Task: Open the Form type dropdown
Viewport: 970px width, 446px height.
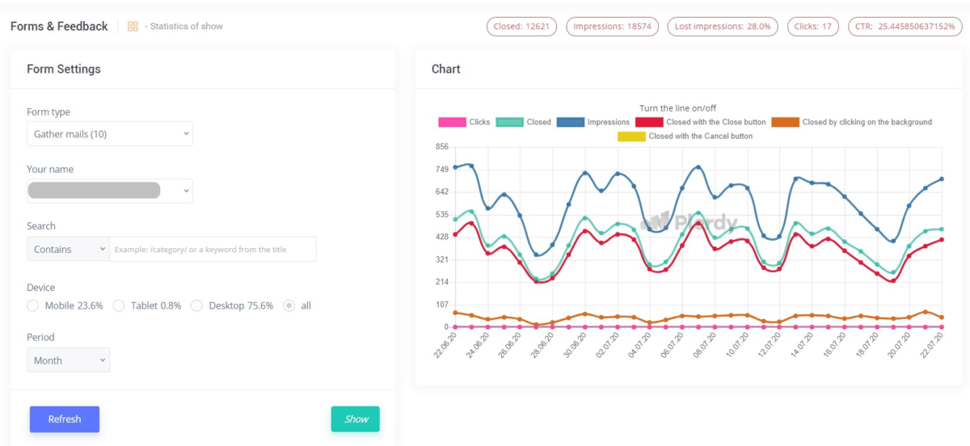Action: (x=110, y=133)
